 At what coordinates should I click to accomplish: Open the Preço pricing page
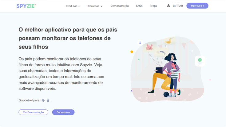[153, 6]
